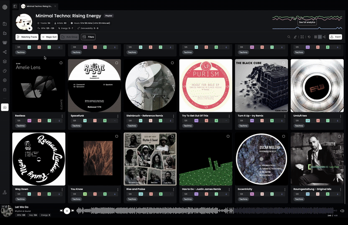Click the volume speaker icon in the player
This screenshot has width=348, height=225.
pyautogui.click(x=342, y=211)
